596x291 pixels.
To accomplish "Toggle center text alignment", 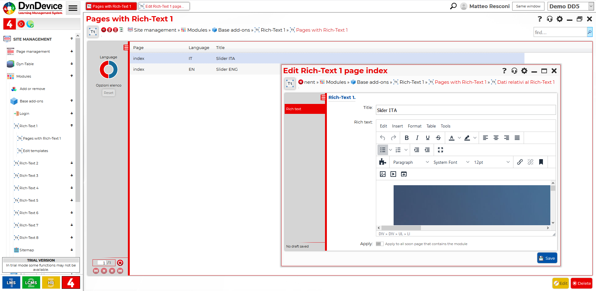I will pyautogui.click(x=496, y=138).
